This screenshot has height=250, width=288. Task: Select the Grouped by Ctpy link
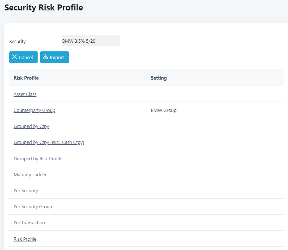coord(31,126)
